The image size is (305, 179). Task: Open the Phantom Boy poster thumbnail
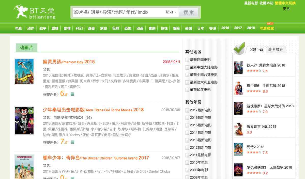(x=24, y=71)
